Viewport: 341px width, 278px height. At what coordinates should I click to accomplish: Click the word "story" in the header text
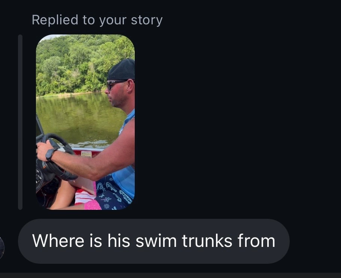147,20
